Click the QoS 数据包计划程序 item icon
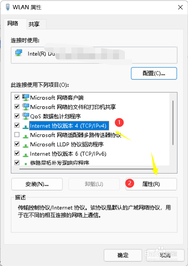 [26, 116]
